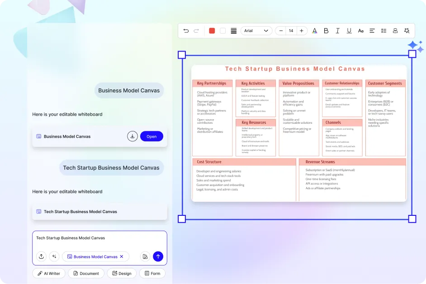Click the upload file icon
426x284 pixels.
41,256
